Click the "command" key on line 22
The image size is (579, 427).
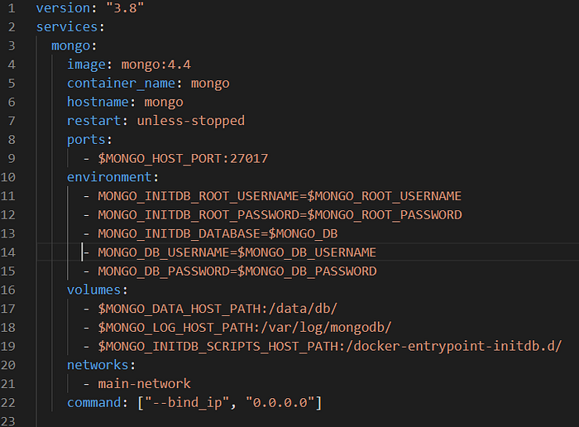[93, 403]
